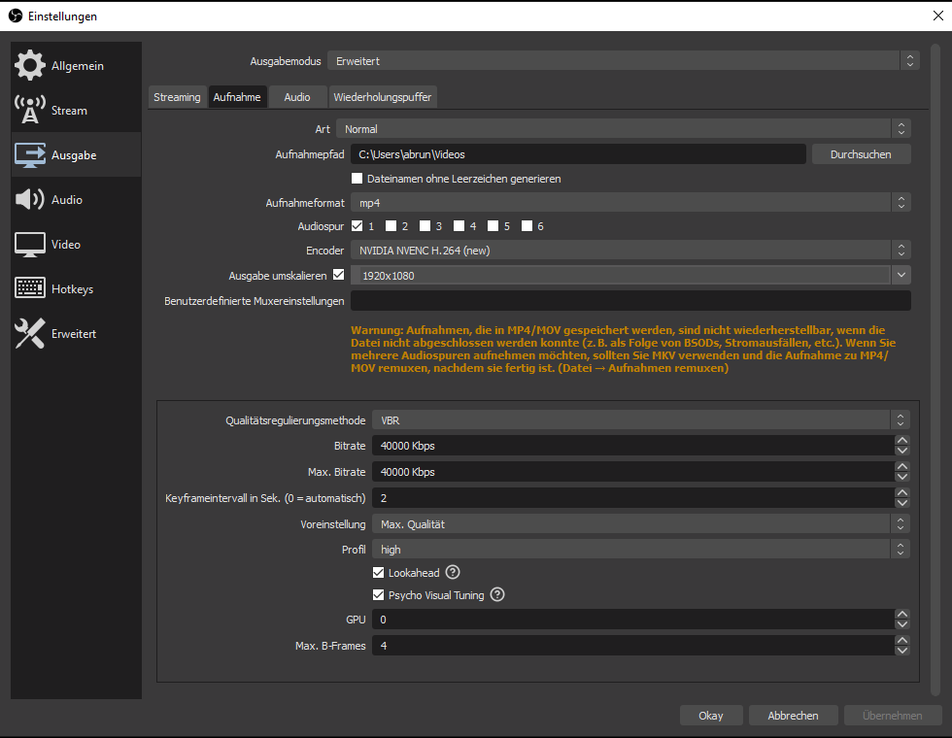Open Qualitätsregulierungsmethode dropdown showing VBR
Screen dimensions: 952x738
641,419
